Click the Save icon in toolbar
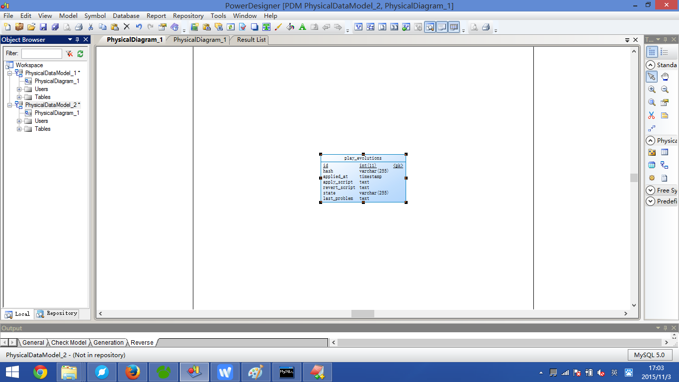This screenshot has height=382, width=679. click(43, 27)
